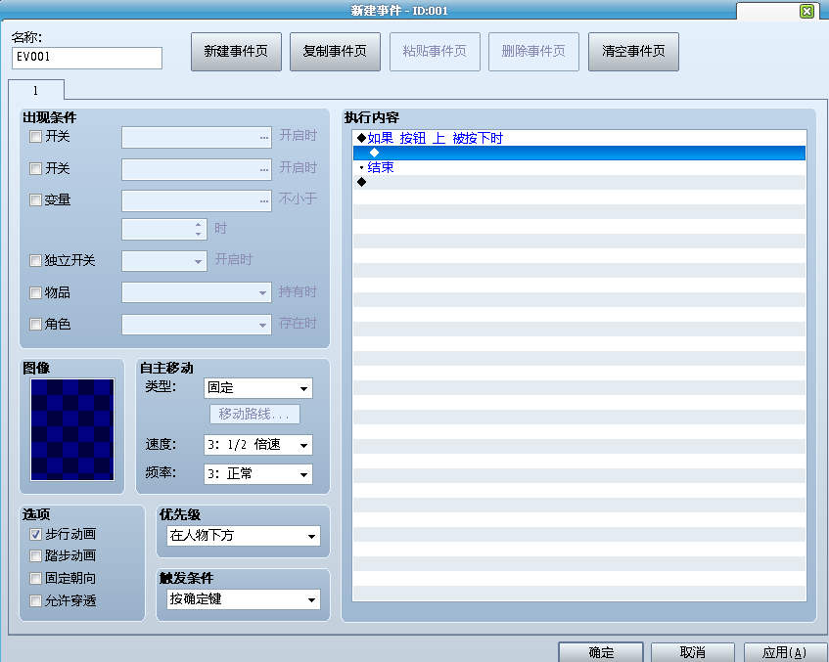Open the event 图像 graphic thumbnail

[x=72, y=429]
